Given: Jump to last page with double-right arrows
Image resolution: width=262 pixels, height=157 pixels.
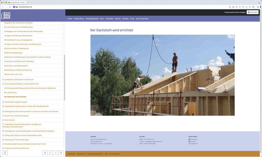Looking at the screenshot, I should 61,153.
